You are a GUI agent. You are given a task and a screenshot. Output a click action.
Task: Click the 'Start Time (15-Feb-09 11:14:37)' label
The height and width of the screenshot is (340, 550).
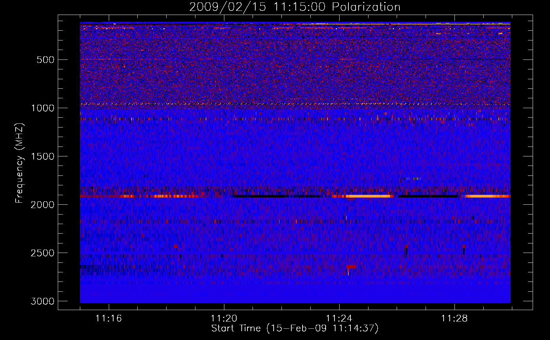[295, 328]
